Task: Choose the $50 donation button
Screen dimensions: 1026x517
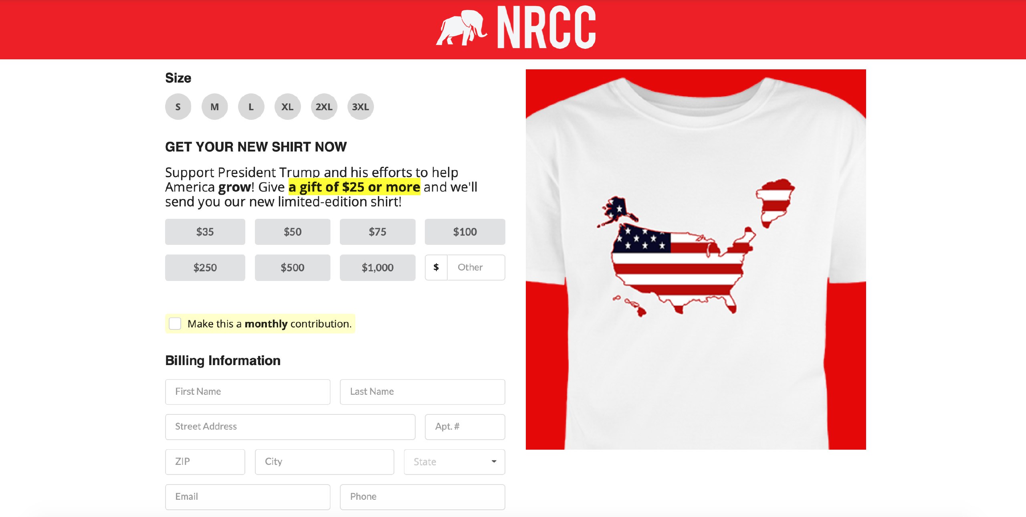Action: coord(293,232)
